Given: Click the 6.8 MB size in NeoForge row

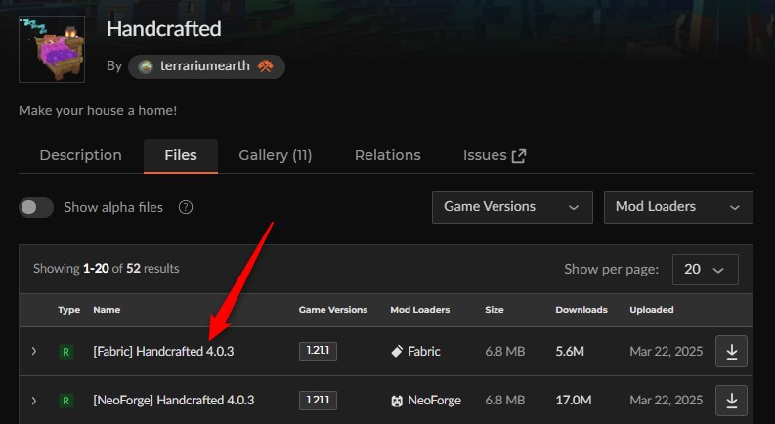Looking at the screenshot, I should (504, 400).
